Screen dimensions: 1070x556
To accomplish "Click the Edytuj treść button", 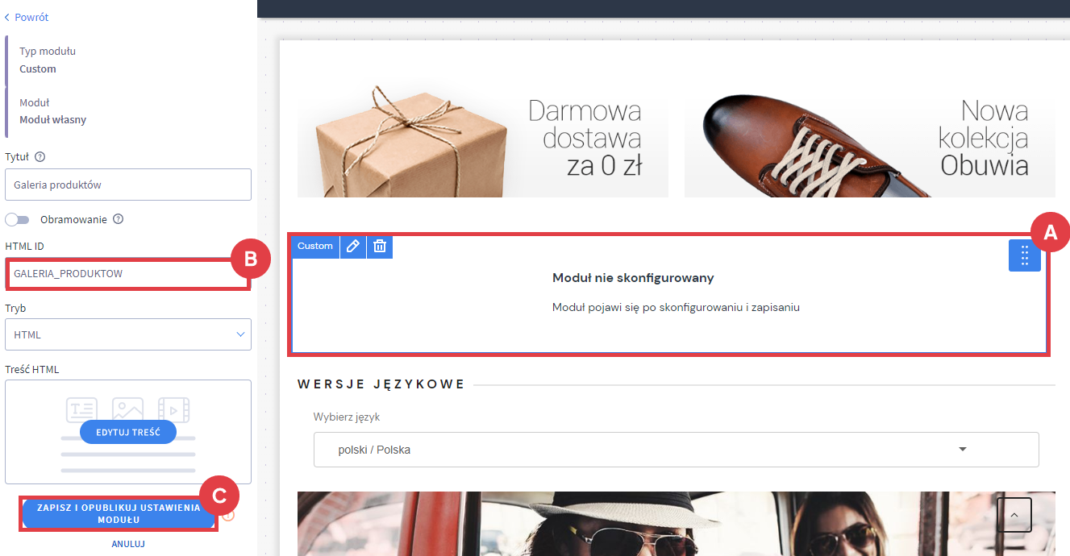I will click(127, 432).
